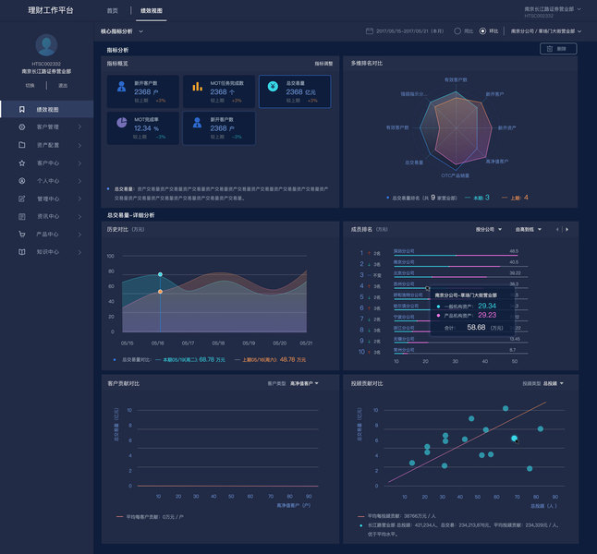Expand the 资讯中心 sidebar menu chevron
This screenshot has width=597, height=554.
79,216
